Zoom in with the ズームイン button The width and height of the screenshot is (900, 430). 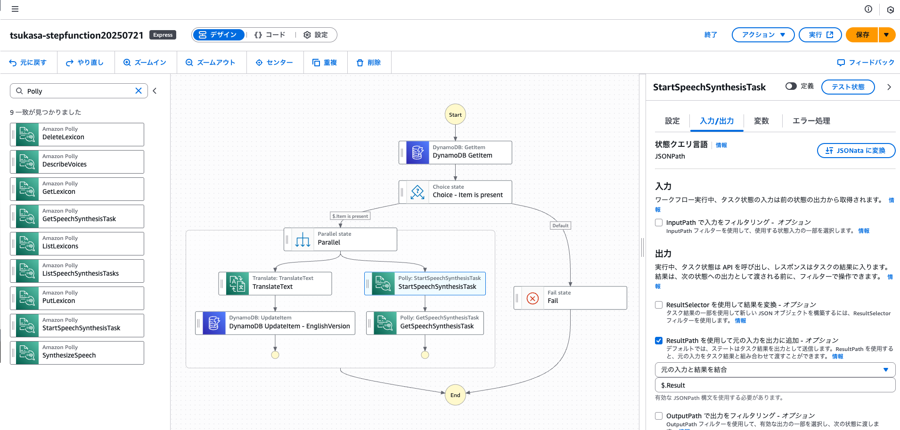[145, 63]
